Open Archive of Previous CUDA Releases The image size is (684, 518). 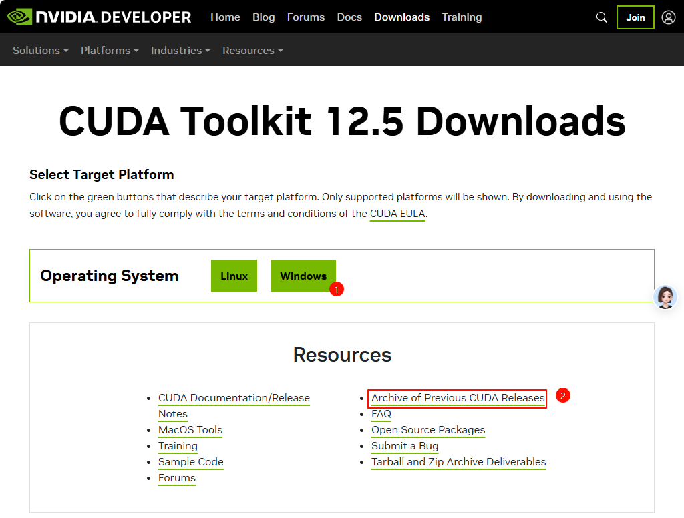(458, 398)
